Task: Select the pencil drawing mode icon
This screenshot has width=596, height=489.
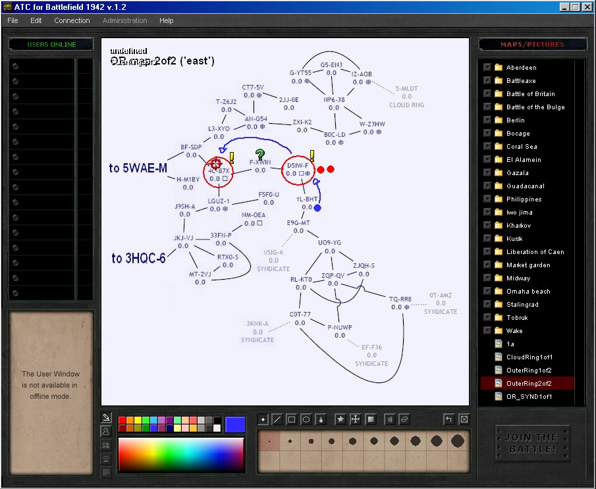Action: tap(106, 417)
